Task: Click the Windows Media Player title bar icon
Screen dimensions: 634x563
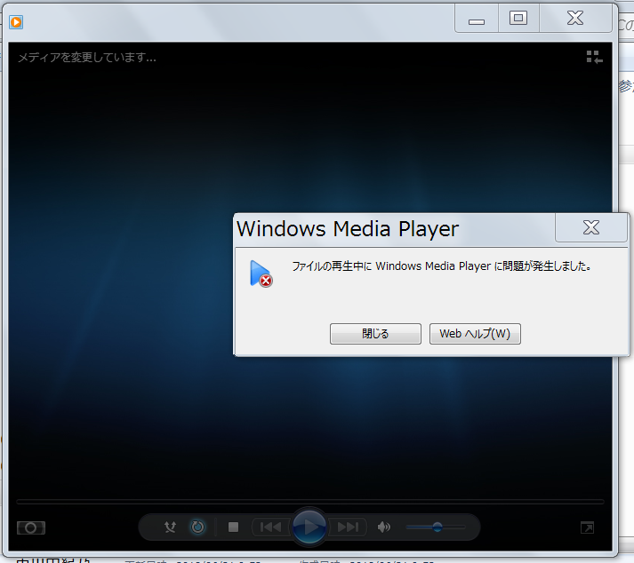Action: coord(16,22)
